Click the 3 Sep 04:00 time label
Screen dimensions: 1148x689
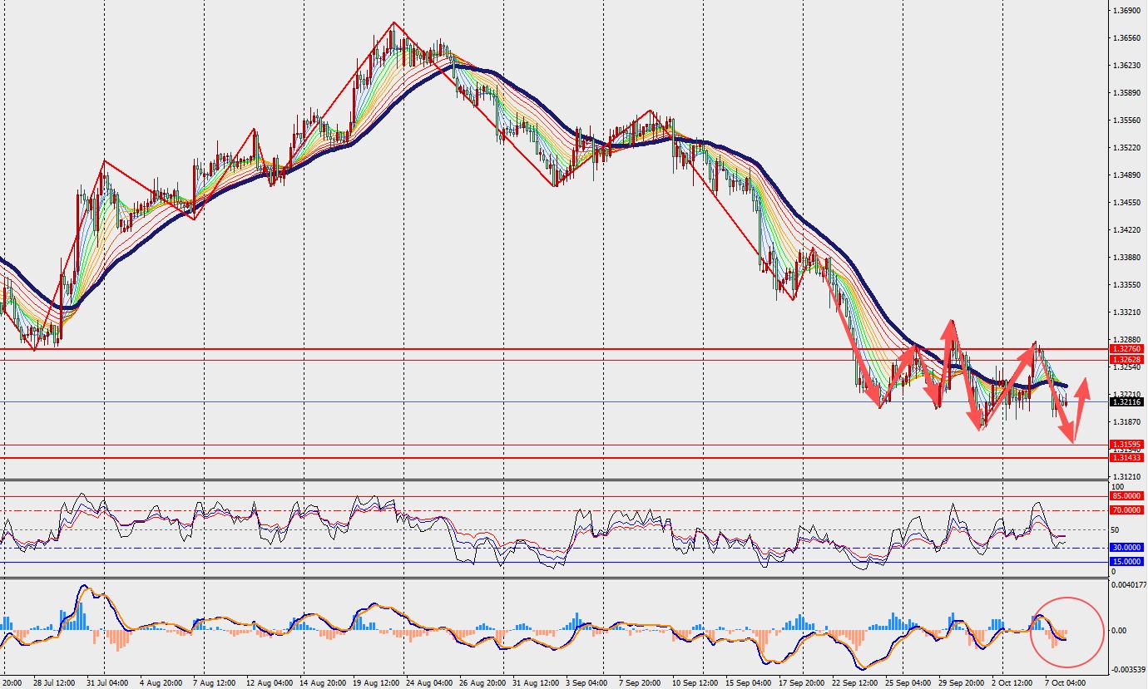coord(586,682)
